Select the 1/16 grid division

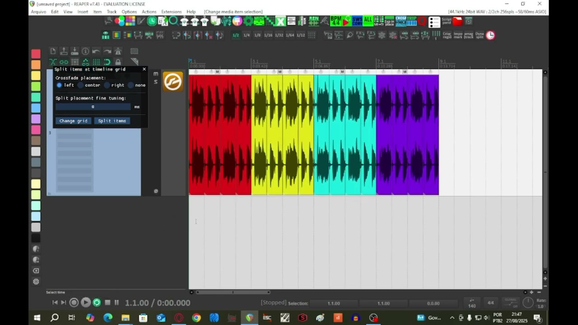pos(268,35)
